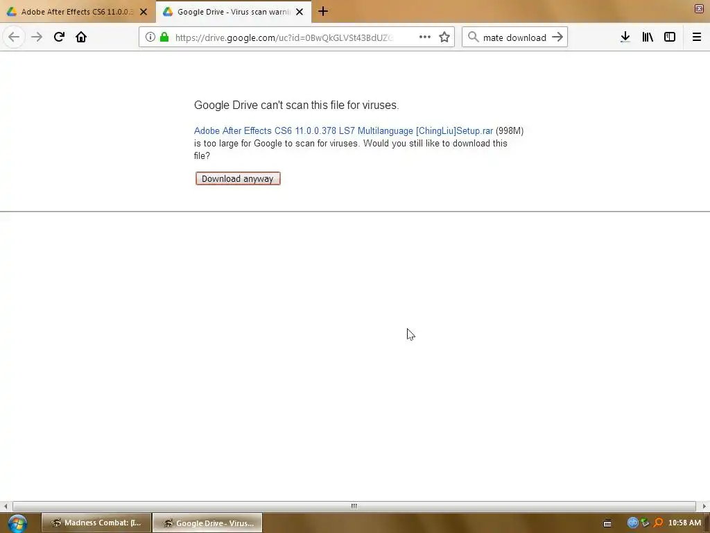This screenshot has height=533, width=710.
Task: Open a new tab with plus
Action: click(323, 11)
